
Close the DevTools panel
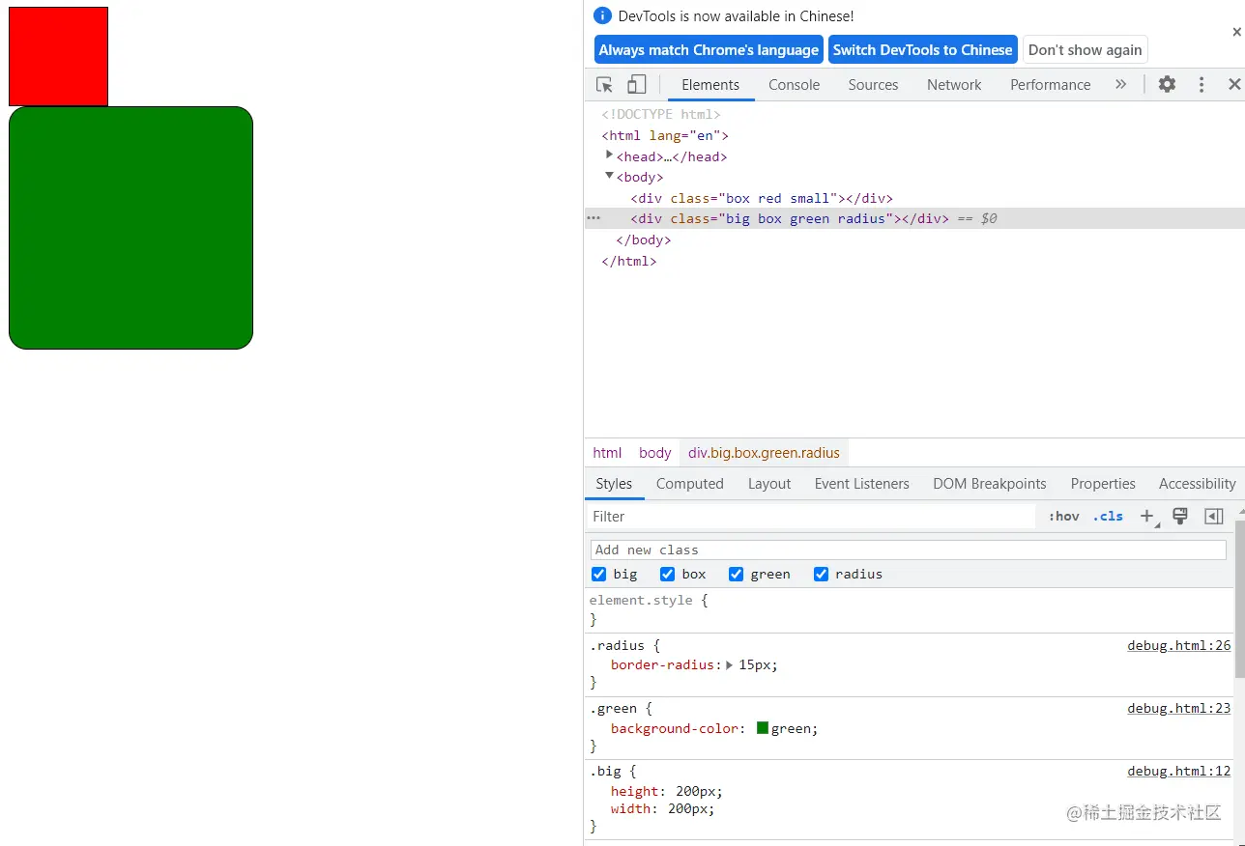(x=1234, y=85)
